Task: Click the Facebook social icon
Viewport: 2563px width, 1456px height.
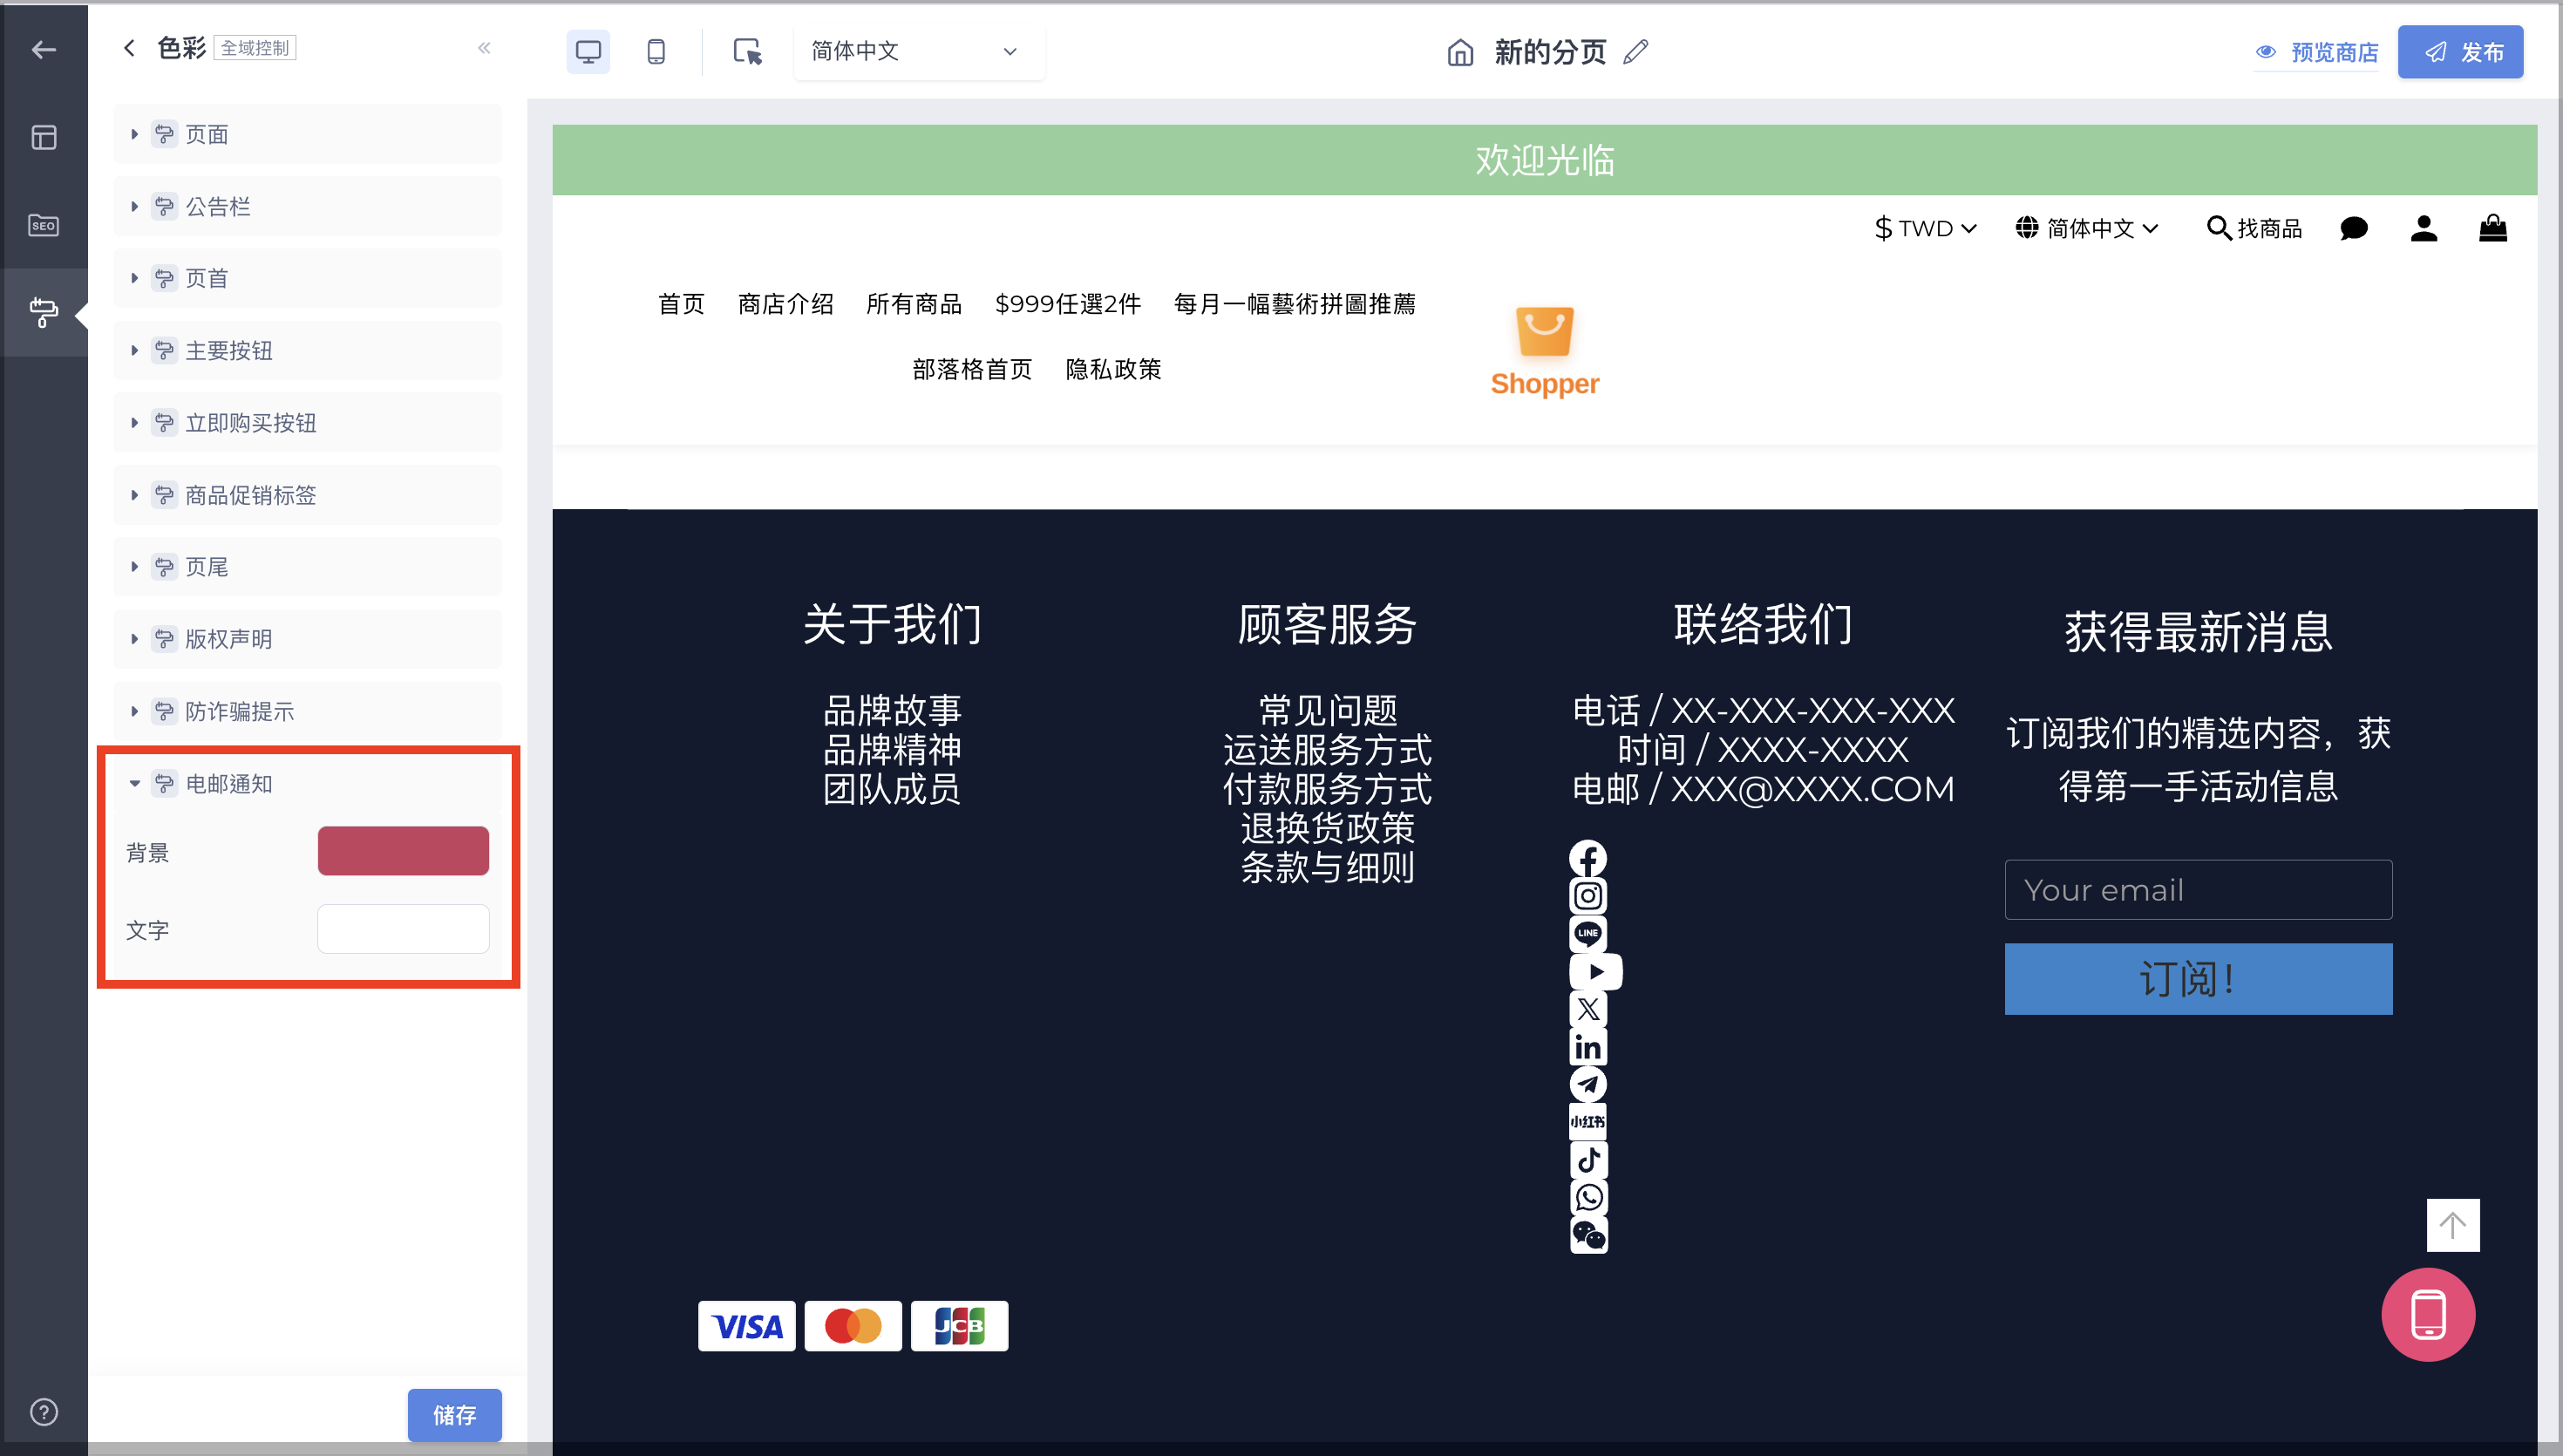Action: [x=1587, y=858]
